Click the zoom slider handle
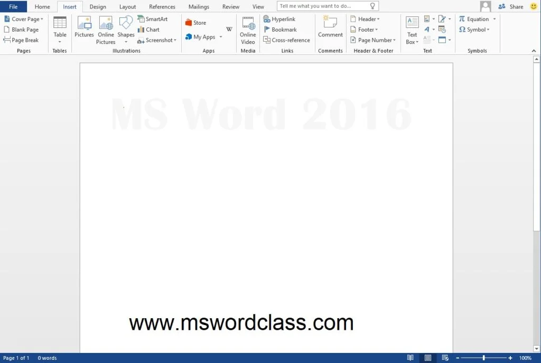541x363 pixels. (x=484, y=358)
